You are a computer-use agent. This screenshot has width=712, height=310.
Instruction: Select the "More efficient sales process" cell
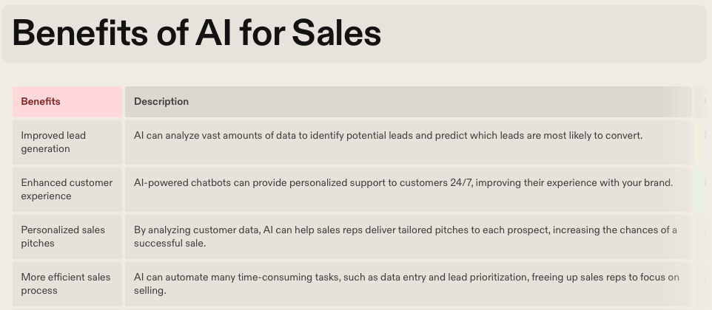pyautogui.click(x=67, y=284)
